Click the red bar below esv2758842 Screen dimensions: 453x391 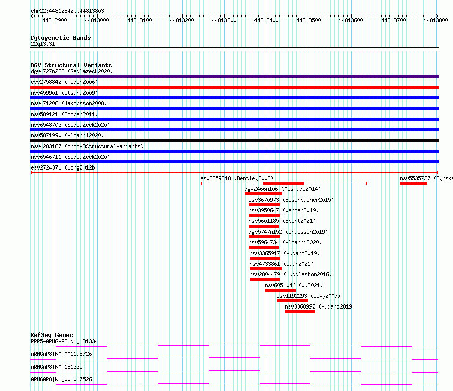[x=234, y=87]
